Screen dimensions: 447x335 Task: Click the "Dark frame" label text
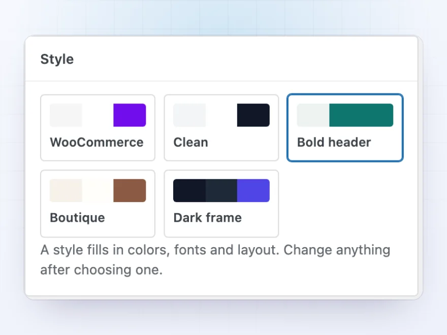click(x=208, y=218)
